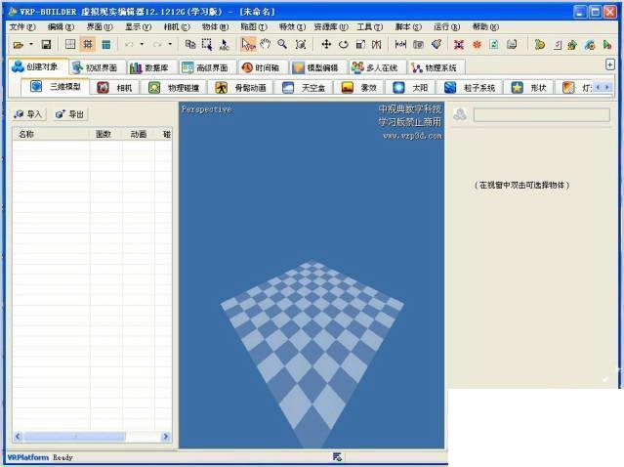Select the 形状 sub-tab

(529, 87)
